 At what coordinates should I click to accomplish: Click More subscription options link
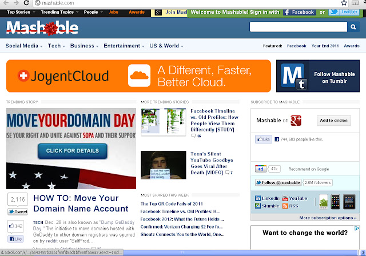pos(328,218)
